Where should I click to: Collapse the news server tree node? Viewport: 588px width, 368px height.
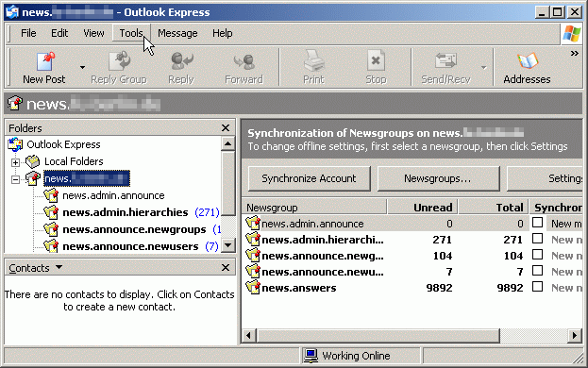tap(15, 179)
